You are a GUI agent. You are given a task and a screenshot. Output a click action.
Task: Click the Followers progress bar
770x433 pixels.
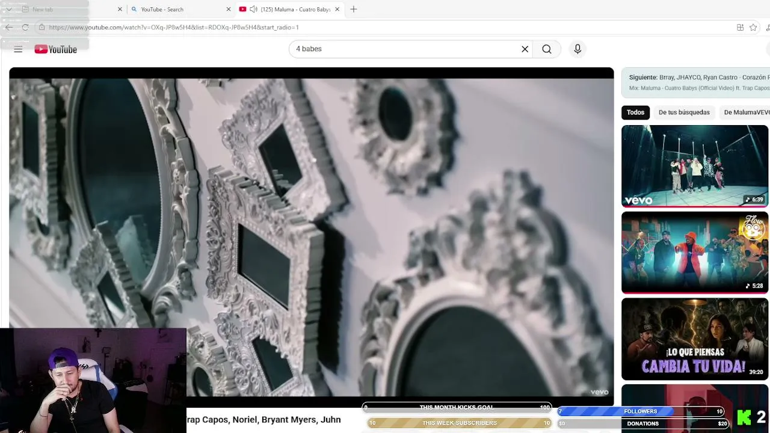pos(640,411)
